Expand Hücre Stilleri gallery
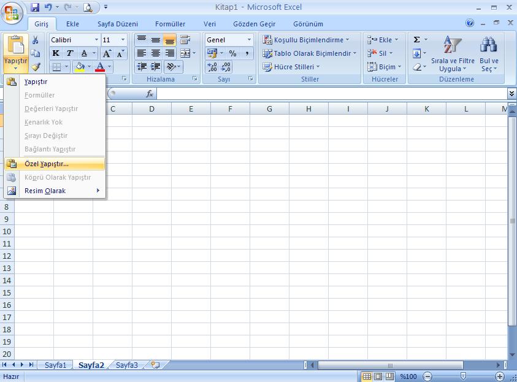 tap(291, 67)
